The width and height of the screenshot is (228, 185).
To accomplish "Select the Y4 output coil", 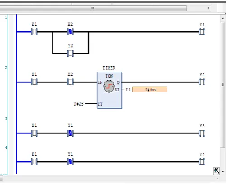I will tap(202, 162).
